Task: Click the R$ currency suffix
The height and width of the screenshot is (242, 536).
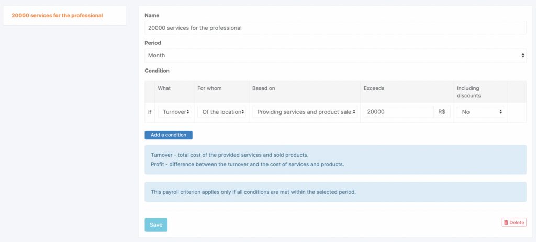Action: point(442,112)
